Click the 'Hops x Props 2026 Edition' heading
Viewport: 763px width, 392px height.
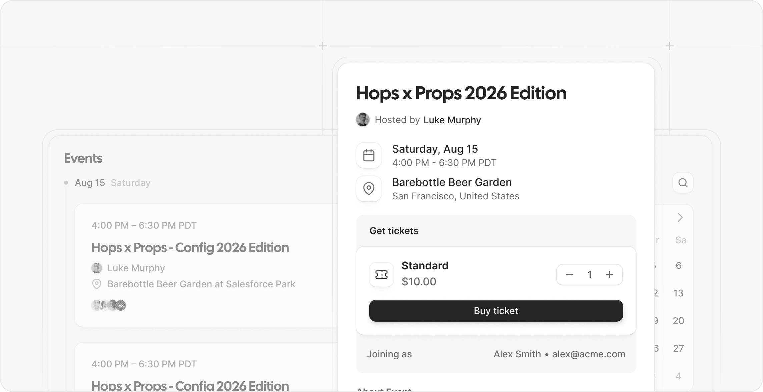pos(461,93)
